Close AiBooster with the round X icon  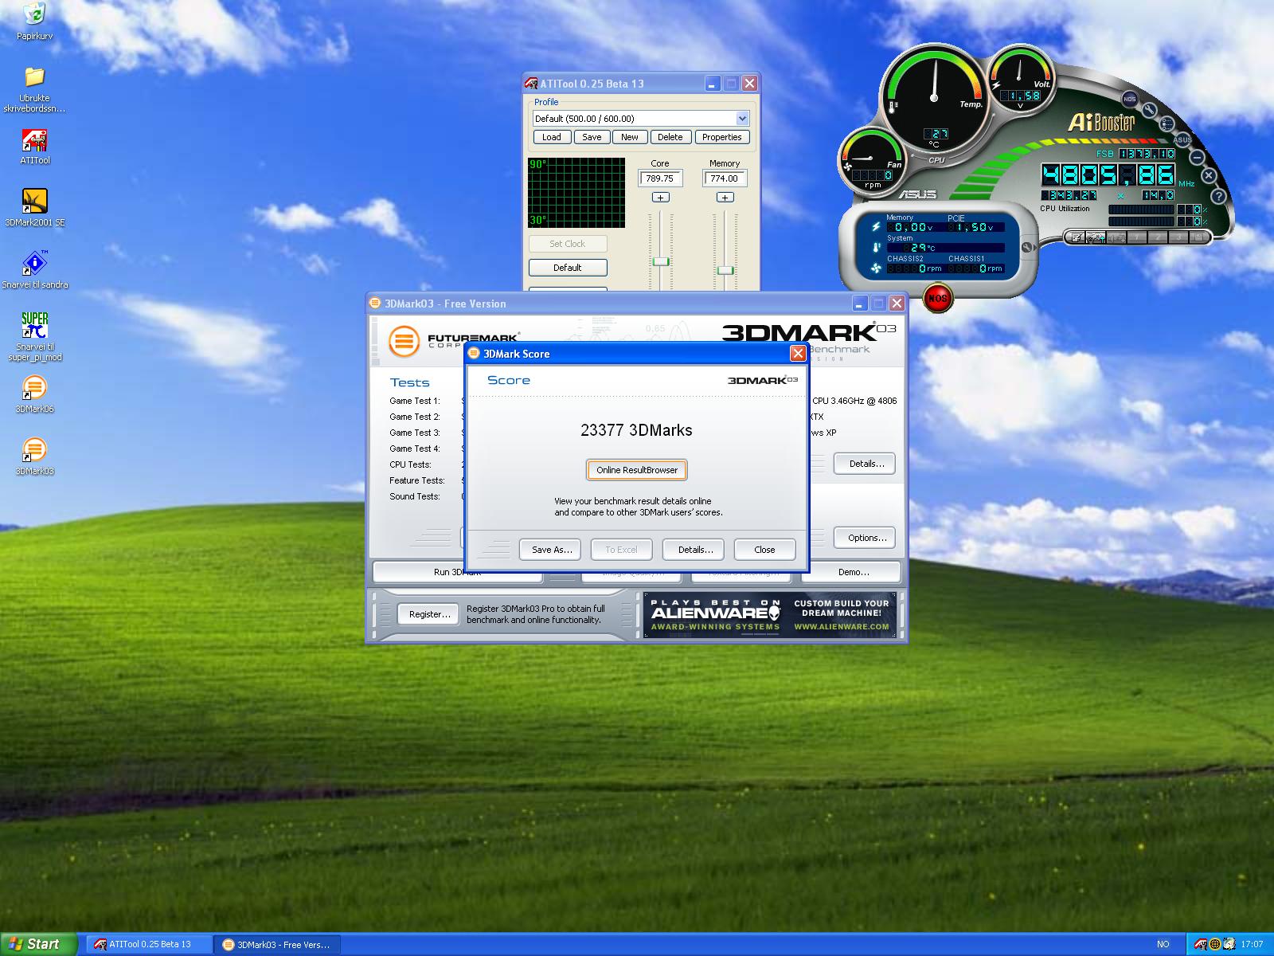(x=1209, y=175)
